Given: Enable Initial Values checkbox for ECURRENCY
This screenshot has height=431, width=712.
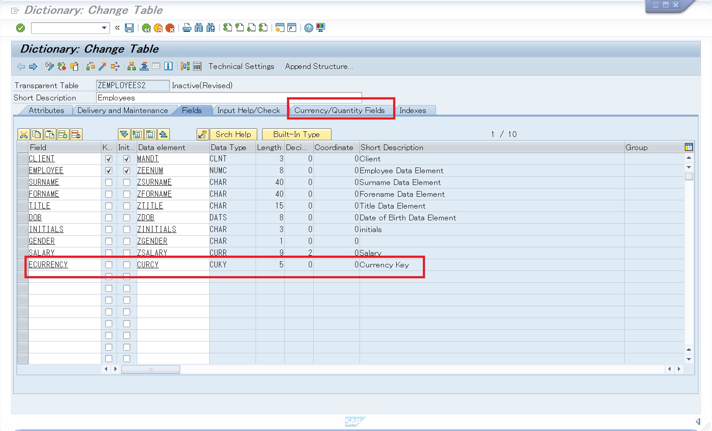Looking at the screenshot, I should [x=127, y=265].
